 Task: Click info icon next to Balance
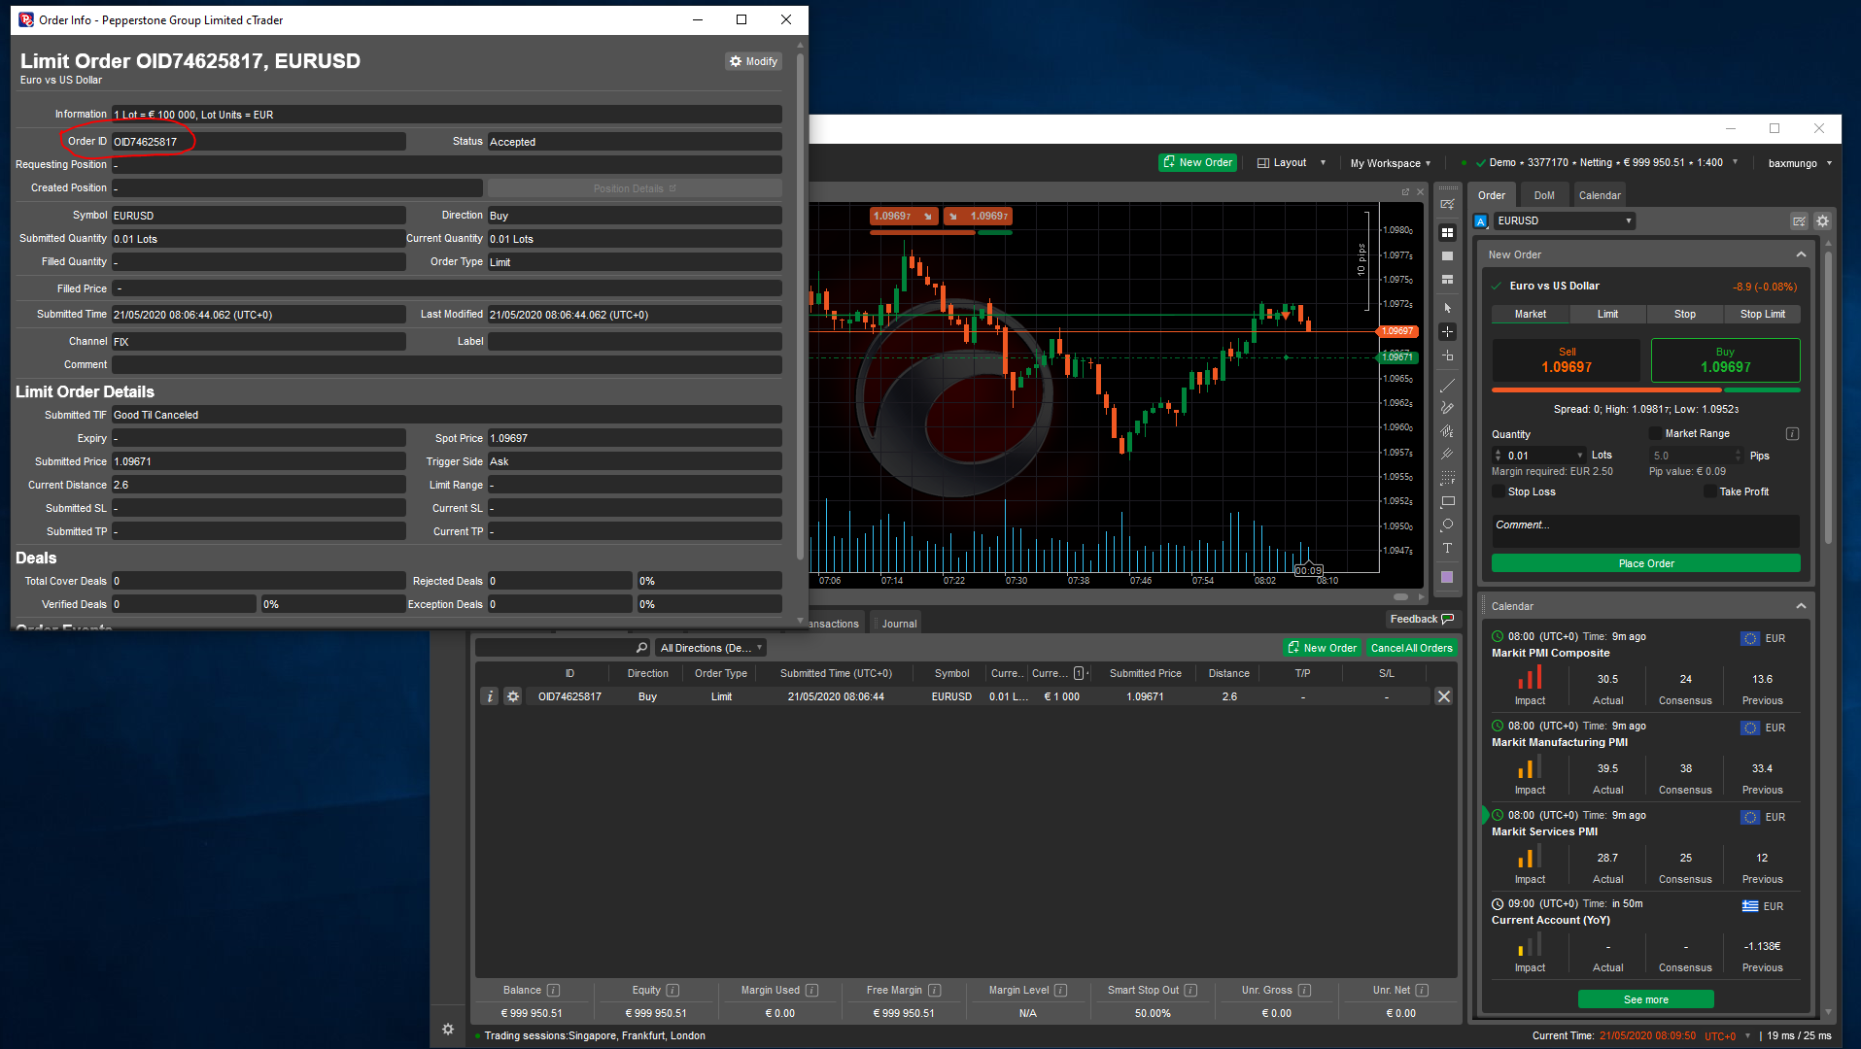click(553, 991)
